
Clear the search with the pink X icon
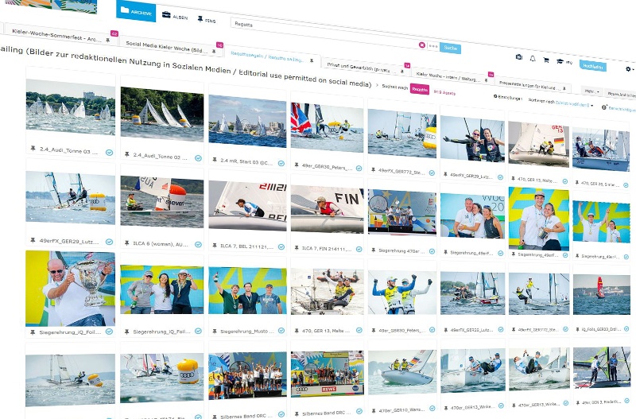coord(422,45)
